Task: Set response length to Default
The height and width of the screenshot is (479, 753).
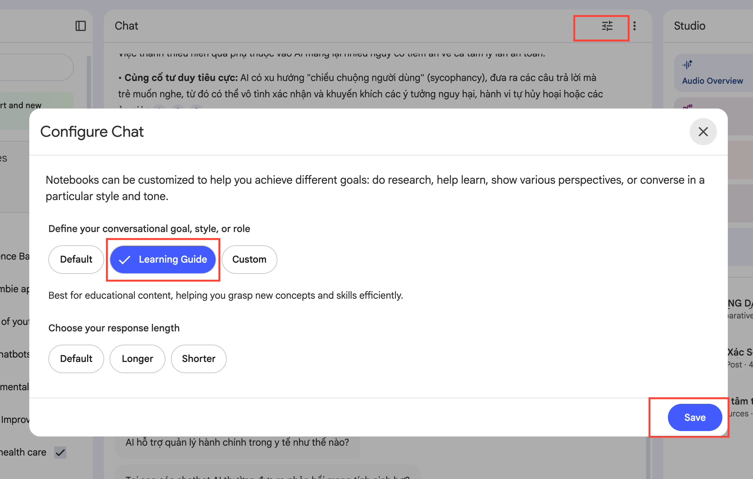Action: click(76, 359)
